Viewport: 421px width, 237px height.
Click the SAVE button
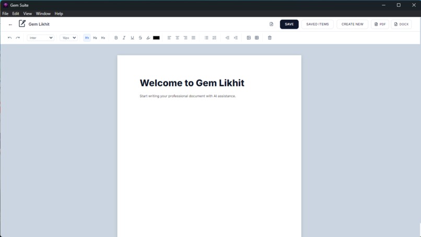pyautogui.click(x=289, y=24)
